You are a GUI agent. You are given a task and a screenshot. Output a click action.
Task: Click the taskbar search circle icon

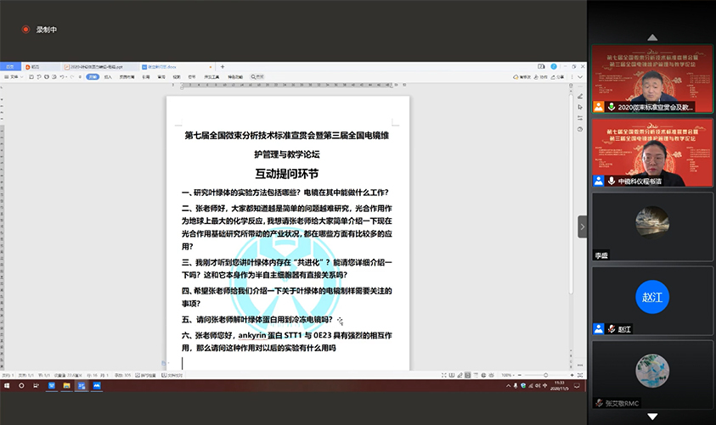(x=23, y=386)
